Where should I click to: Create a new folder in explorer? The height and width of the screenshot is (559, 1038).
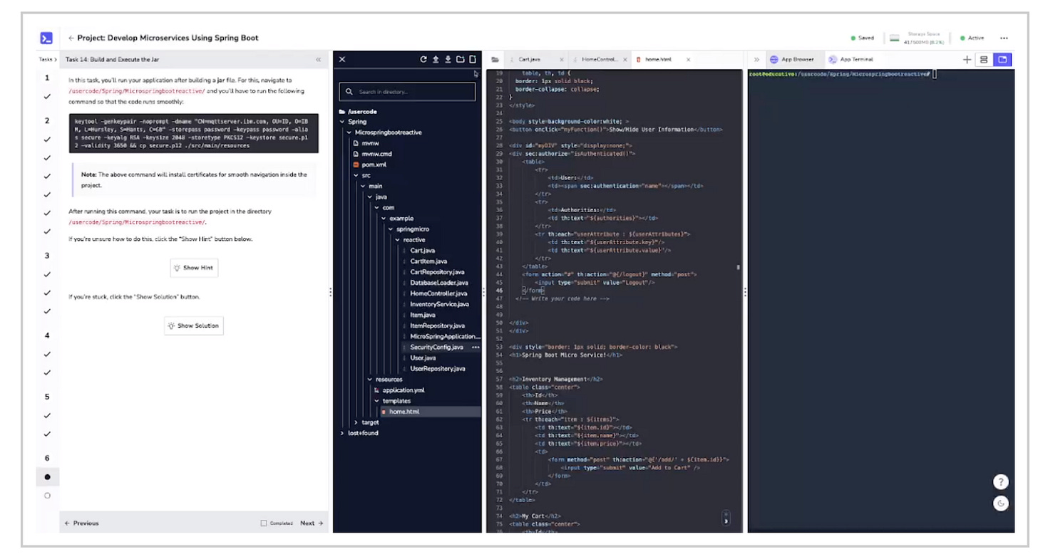(461, 59)
